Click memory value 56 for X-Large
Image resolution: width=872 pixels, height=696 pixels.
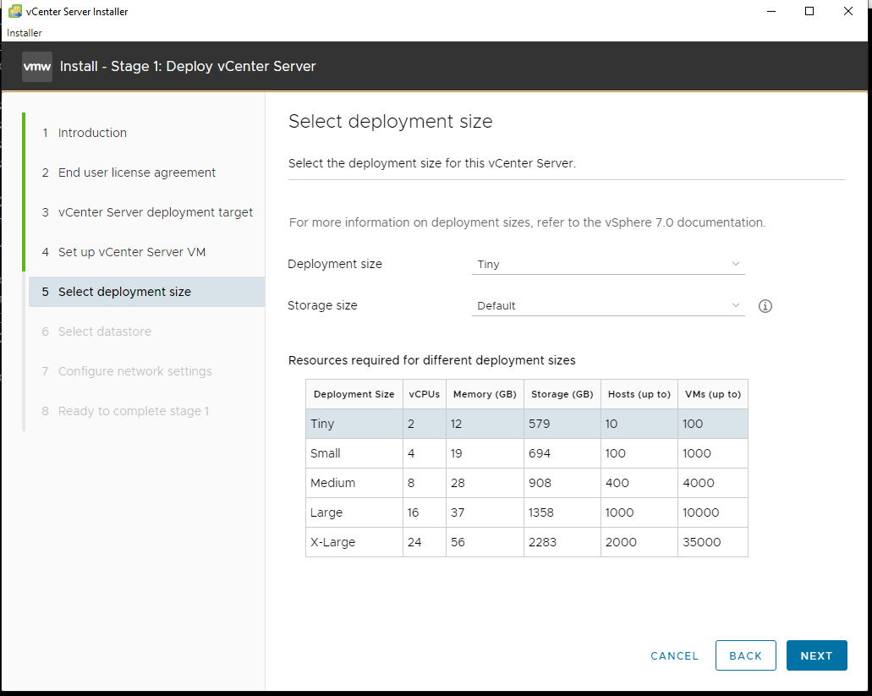tap(458, 542)
